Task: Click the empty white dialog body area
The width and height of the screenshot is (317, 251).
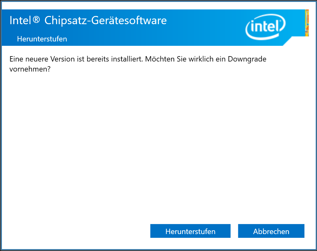Action: [x=157, y=141]
